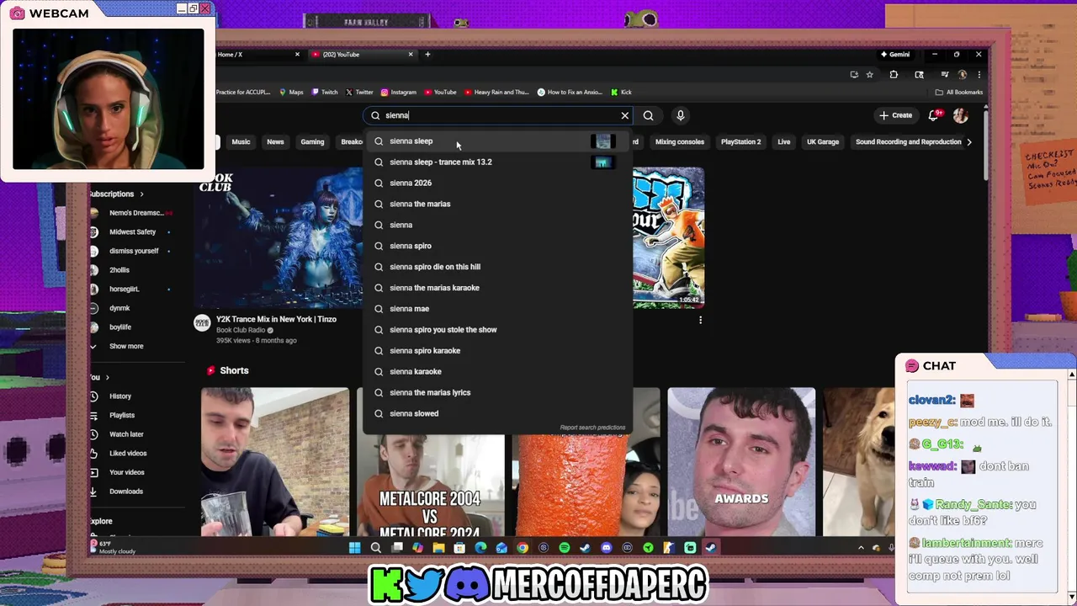Open the Instagram bookmark
The width and height of the screenshot is (1077, 606).
[399, 93]
